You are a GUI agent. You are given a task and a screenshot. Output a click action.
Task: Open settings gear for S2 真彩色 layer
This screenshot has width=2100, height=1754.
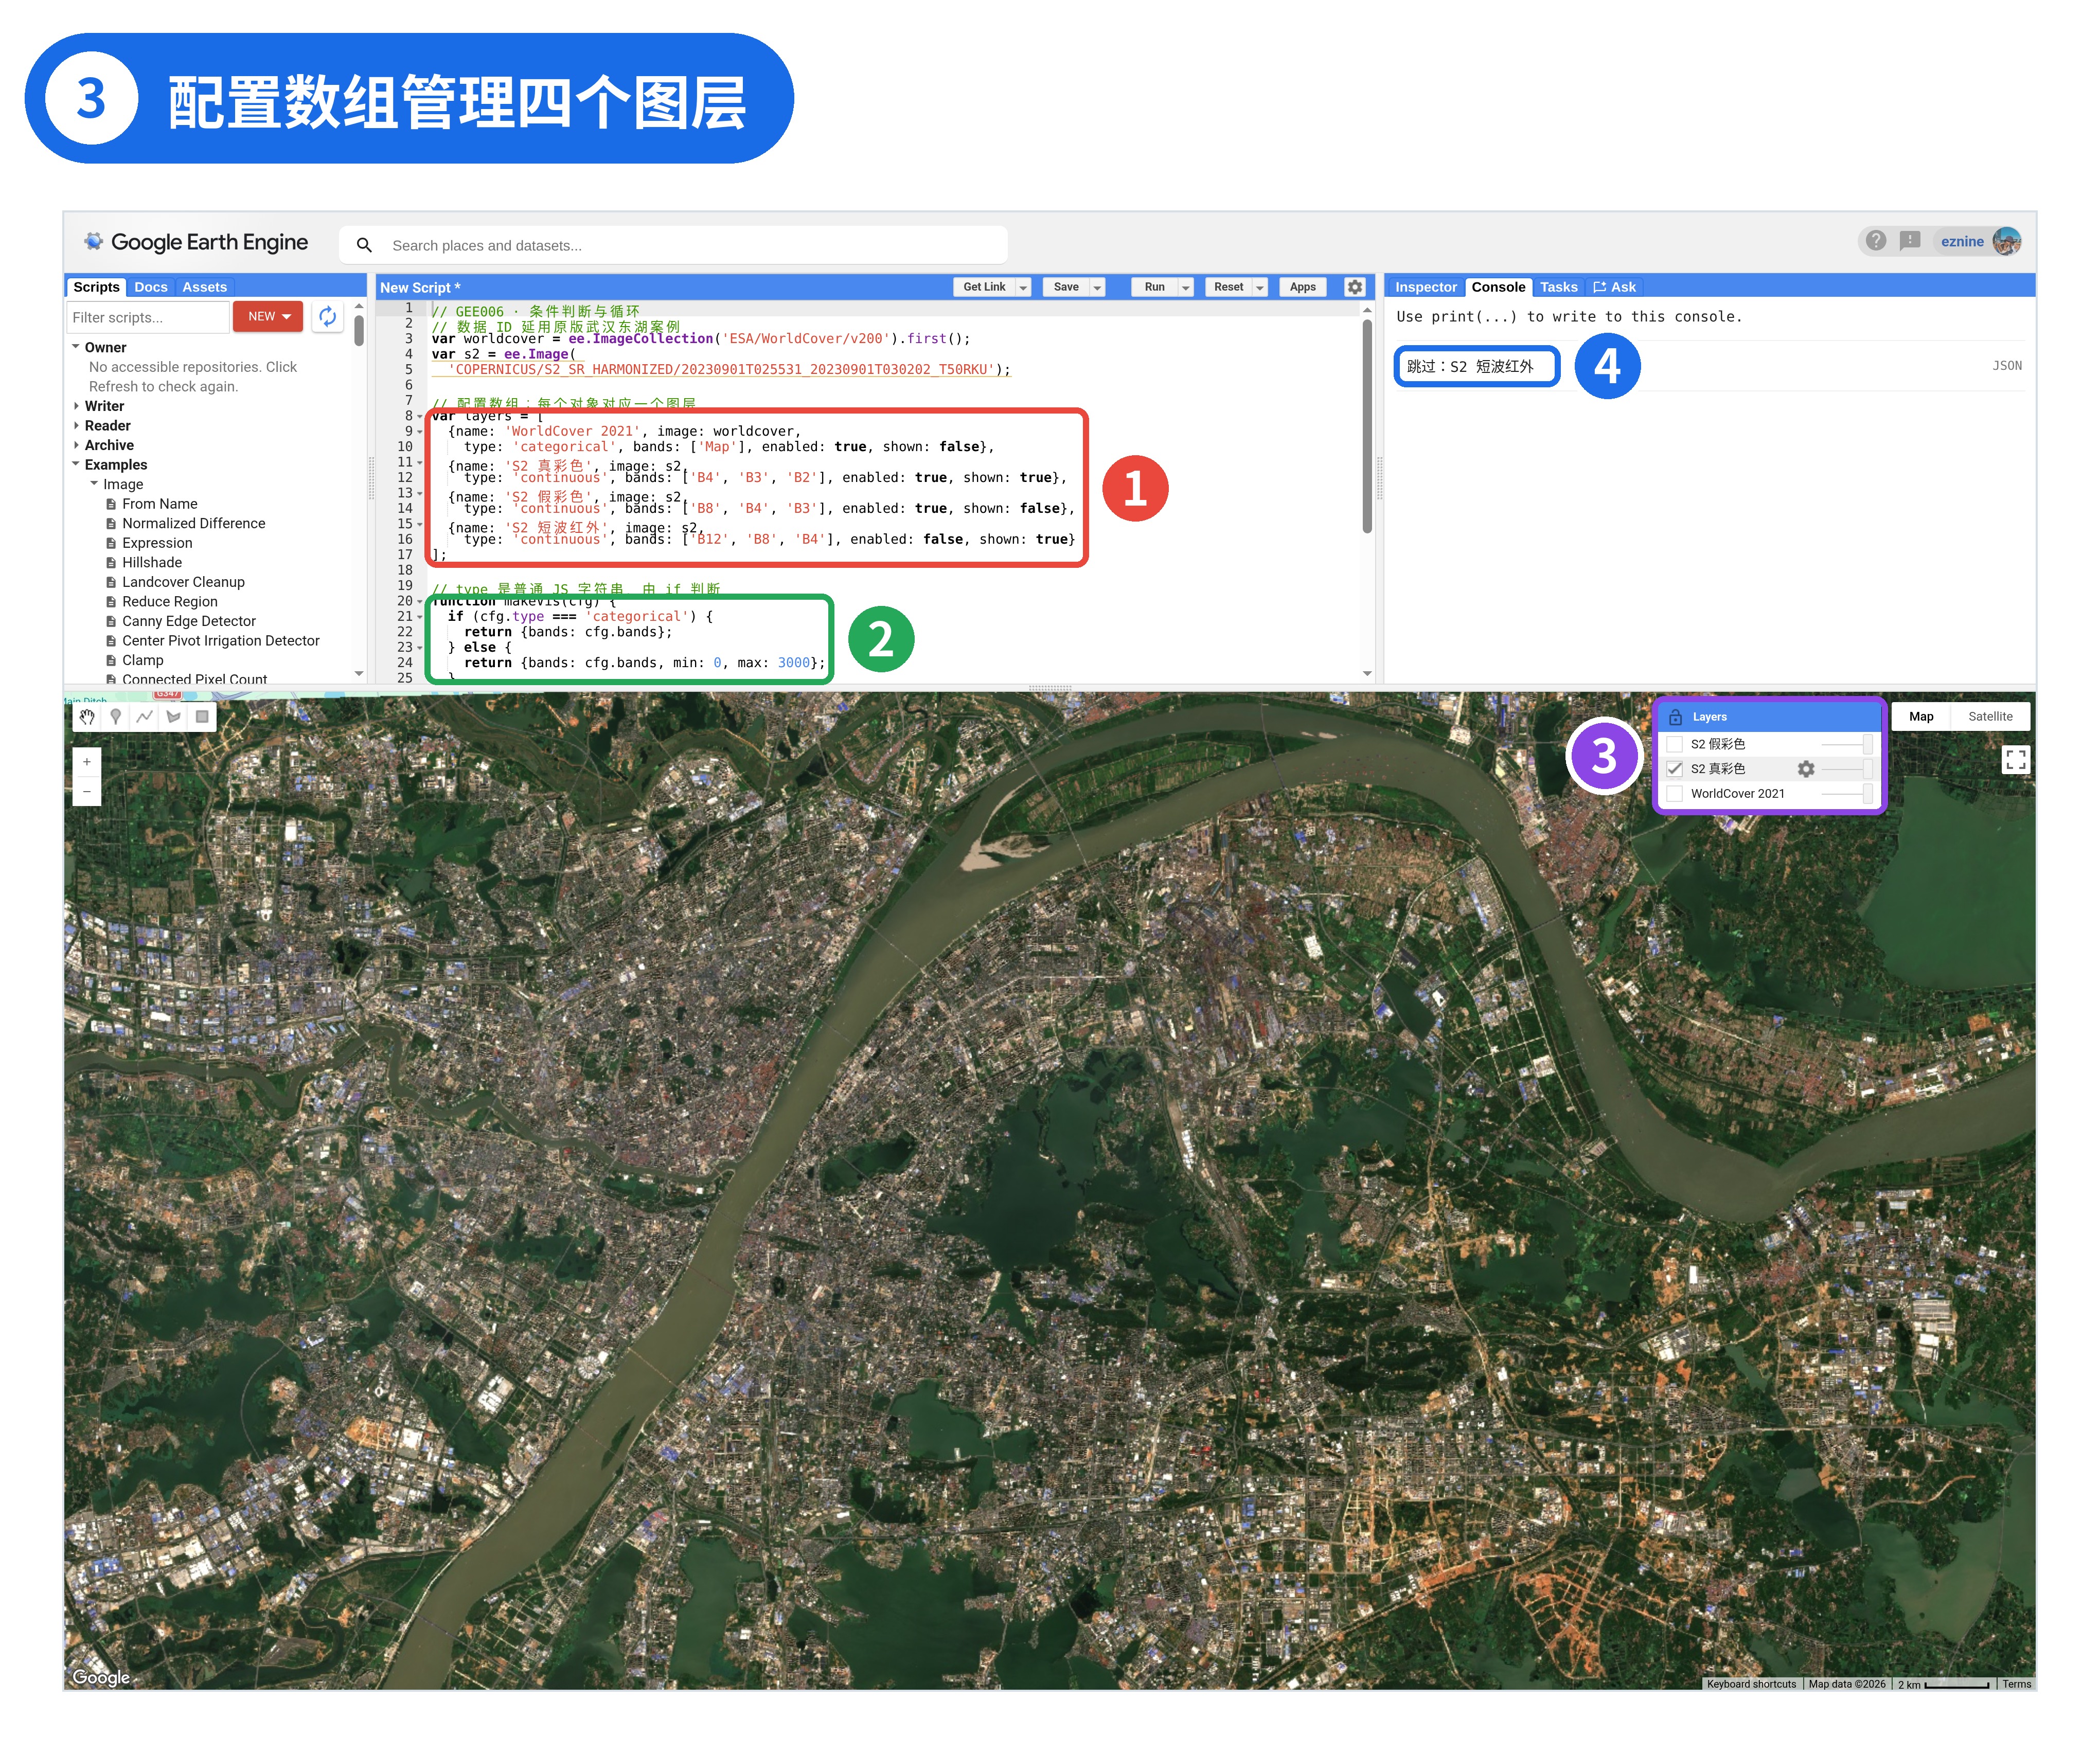point(1805,769)
